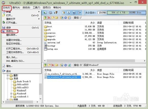
Task: Open the 工具(T) menu
Action: pyautogui.click(x=36, y=8)
